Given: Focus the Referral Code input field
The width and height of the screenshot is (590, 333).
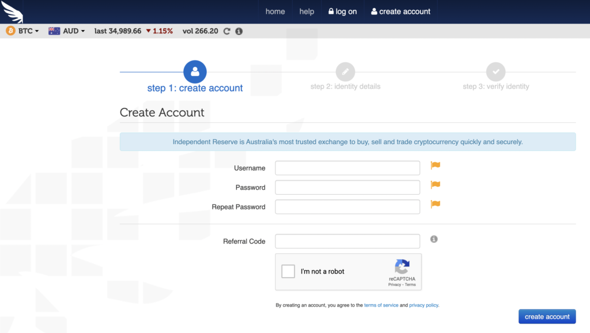Looking at the screenshot, I should pyautogui.click(x=347, y=241).
